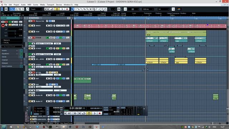Toggle Monitor button in the Inspector
This screenshot has width=229, height=129.
coord(6,25)
